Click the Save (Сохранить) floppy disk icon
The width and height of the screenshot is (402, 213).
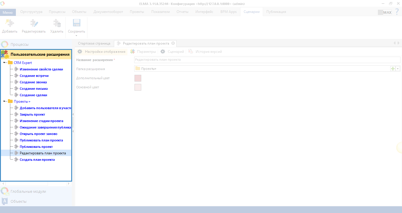77,23
